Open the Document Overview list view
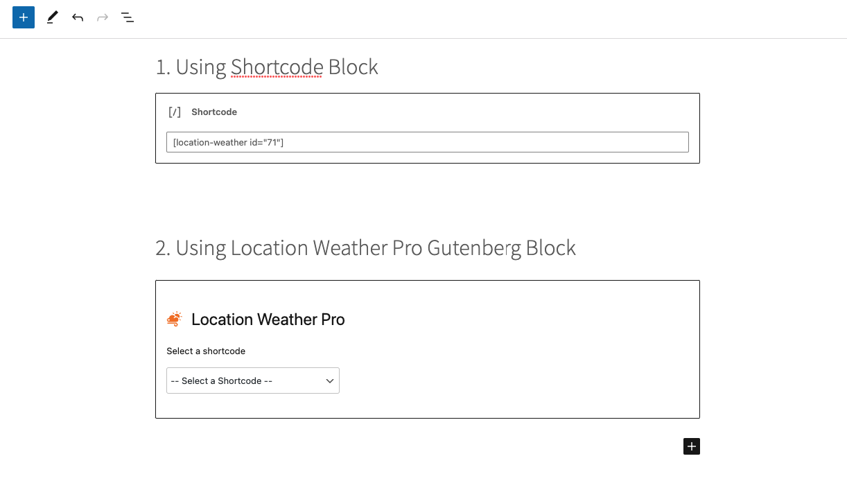Screen dimensions: 847x481 coord(128,17)
